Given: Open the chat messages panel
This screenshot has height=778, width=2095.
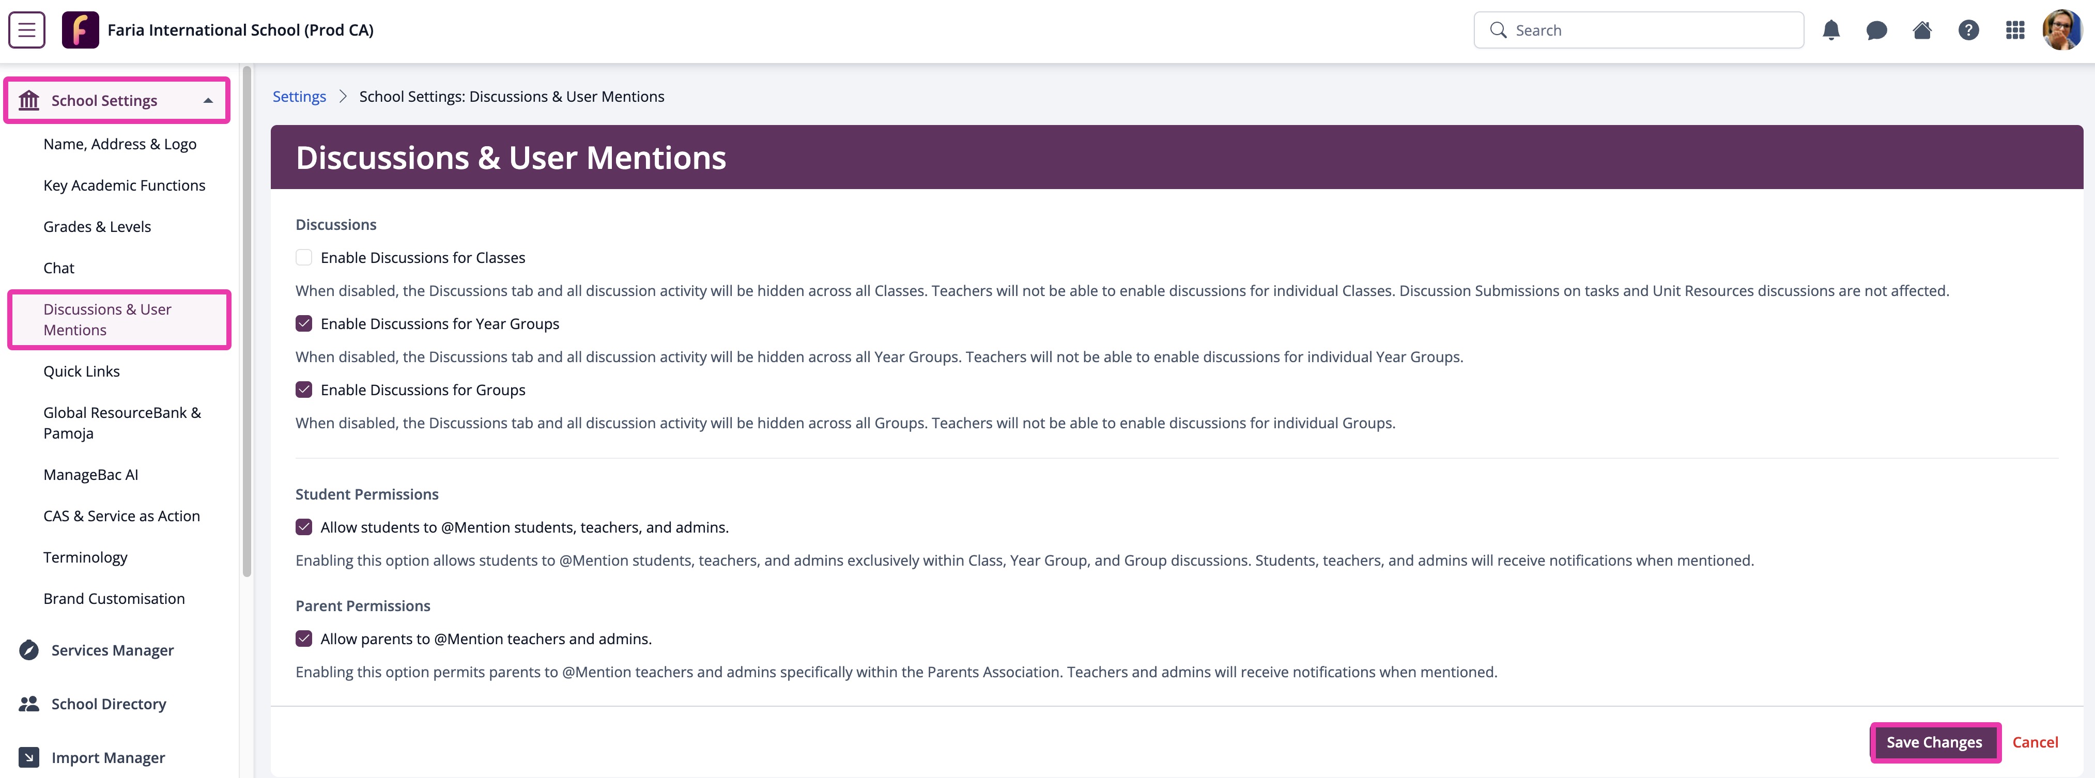Looking at the screenshot, I should point(1877,29).
